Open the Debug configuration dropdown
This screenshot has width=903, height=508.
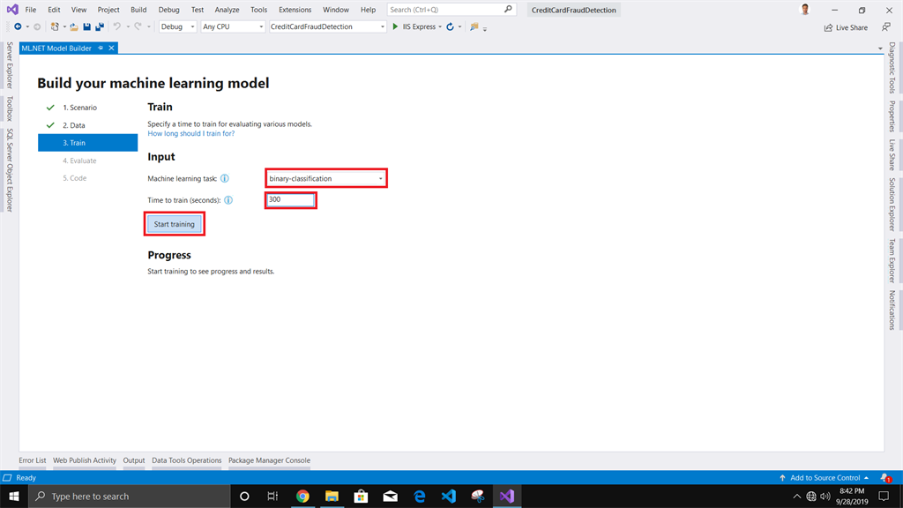click(177, 26)
